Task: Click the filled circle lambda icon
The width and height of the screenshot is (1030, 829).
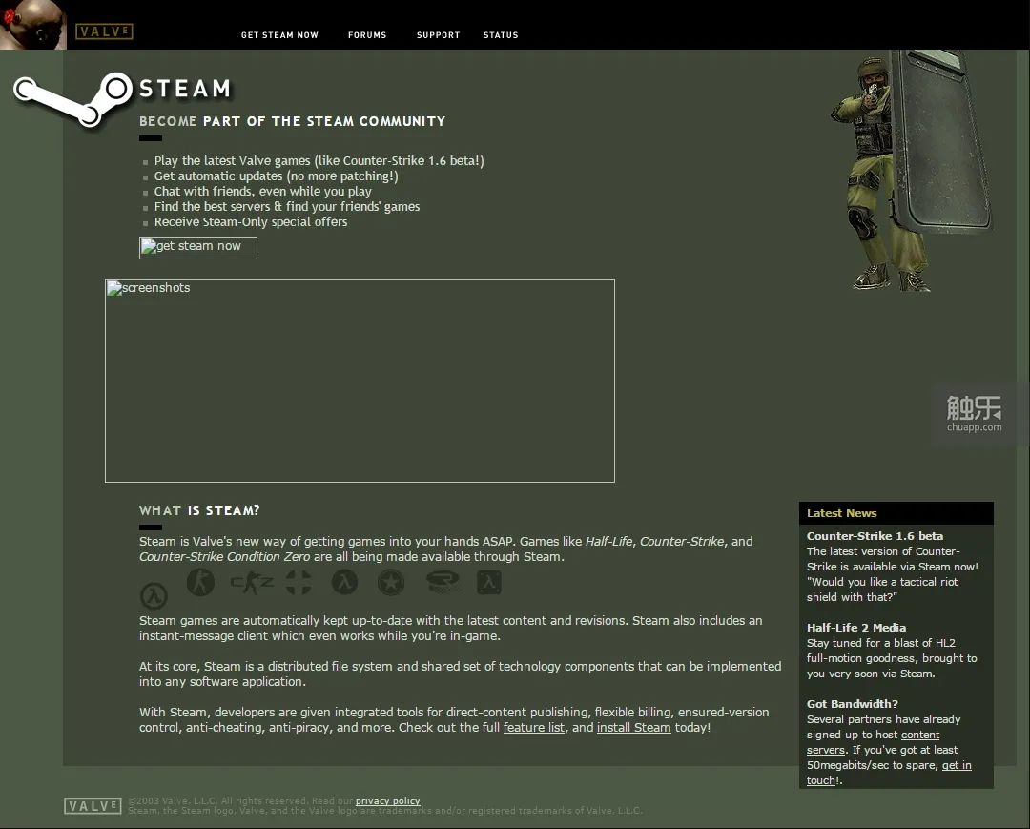Action: coord(345,582)
